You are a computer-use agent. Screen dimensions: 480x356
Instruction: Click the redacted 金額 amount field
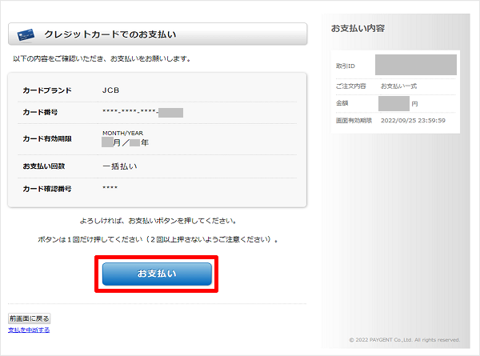(394, 103)
